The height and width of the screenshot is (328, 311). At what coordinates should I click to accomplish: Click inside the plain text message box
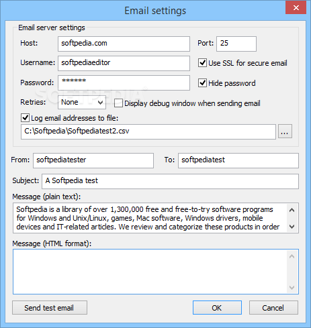point(150,218)
